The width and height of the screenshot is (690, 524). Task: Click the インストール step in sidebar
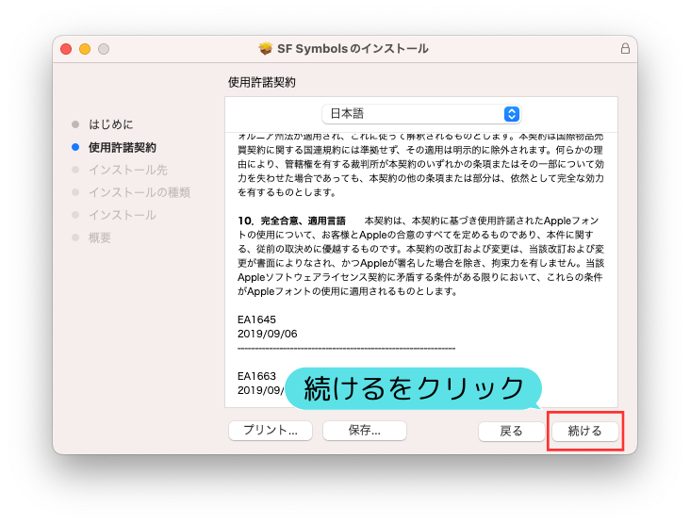coord(123,215)
